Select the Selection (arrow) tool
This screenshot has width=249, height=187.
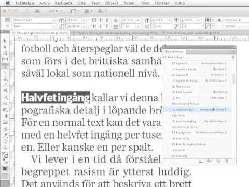pyautogui.click(x=5, y=41)
